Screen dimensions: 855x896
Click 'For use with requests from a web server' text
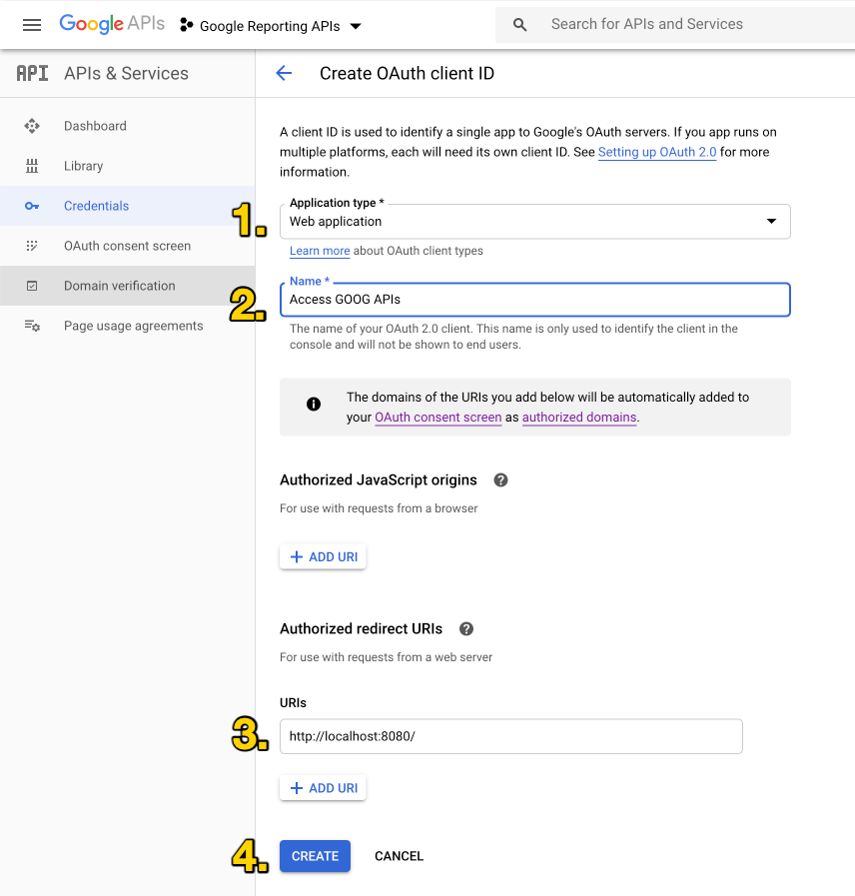coord(386,657)
